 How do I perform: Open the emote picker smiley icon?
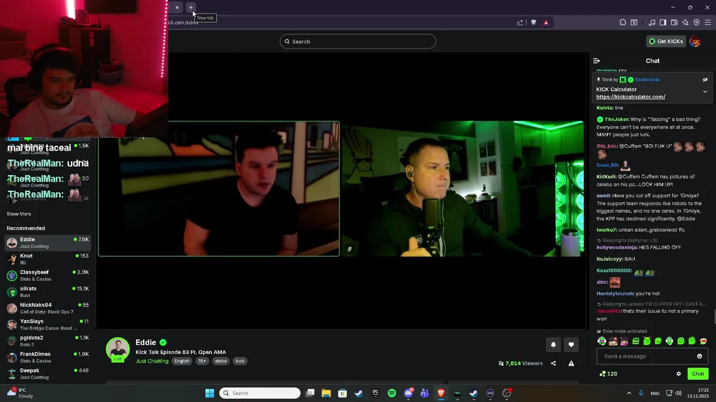[699, 356]
